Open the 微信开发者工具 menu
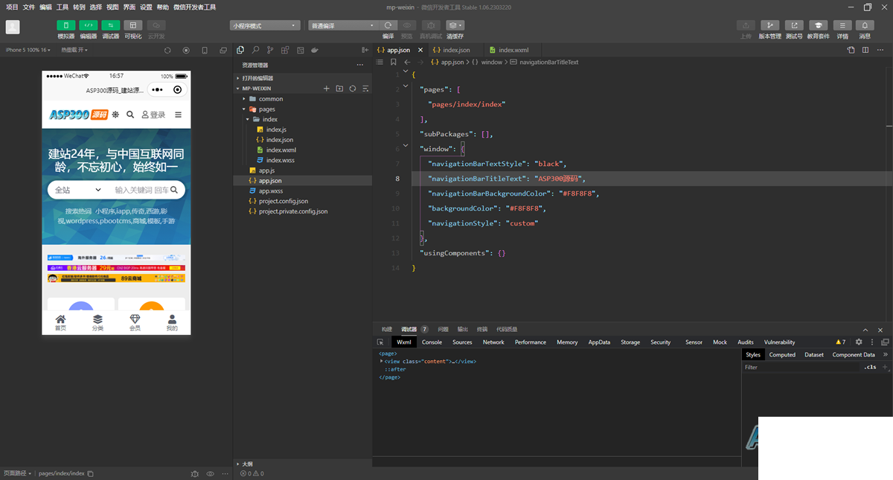This screenshot has height=480, width=893. pos(194,7)
